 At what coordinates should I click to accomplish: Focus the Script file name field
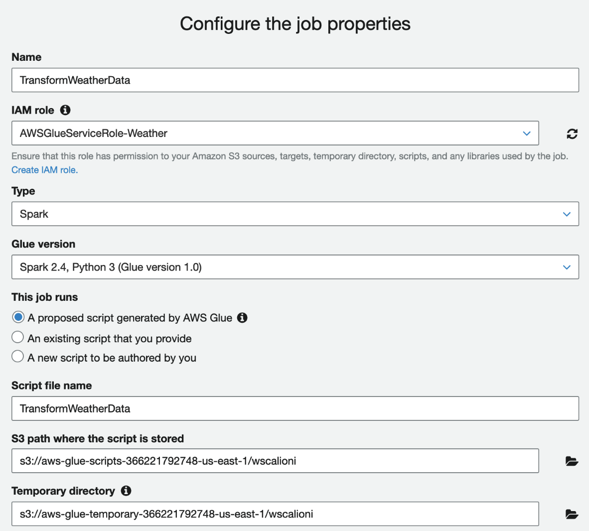click(x=294, y=409)
